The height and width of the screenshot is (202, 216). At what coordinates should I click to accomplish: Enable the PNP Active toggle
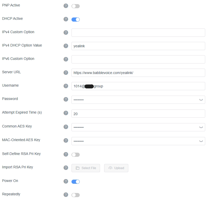(76, 6)
